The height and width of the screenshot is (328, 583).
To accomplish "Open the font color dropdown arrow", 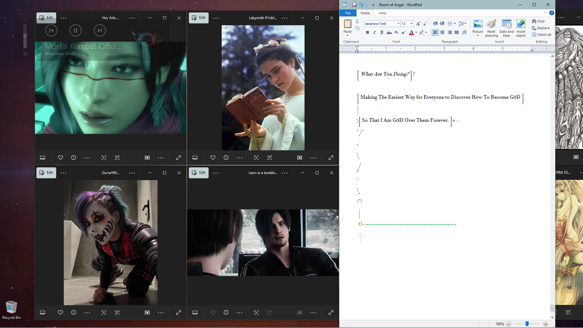I will coord(416,32).
